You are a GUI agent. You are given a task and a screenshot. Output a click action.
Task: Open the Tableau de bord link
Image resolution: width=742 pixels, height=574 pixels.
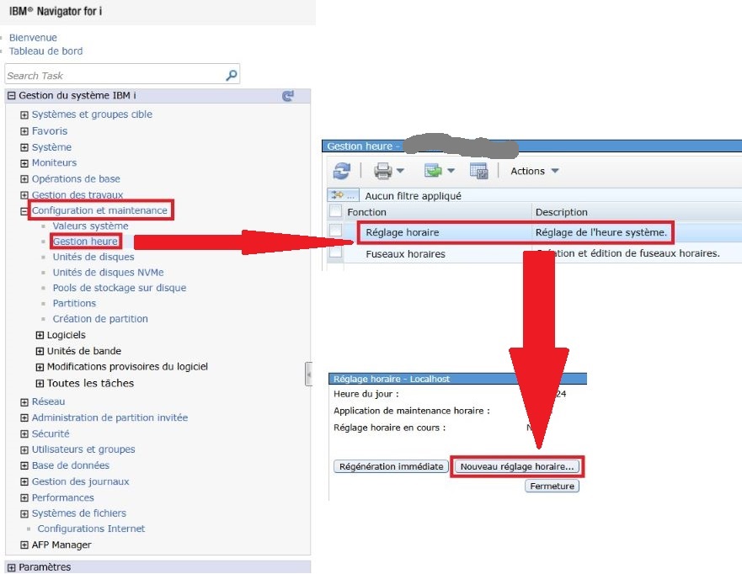click(45, 50)
